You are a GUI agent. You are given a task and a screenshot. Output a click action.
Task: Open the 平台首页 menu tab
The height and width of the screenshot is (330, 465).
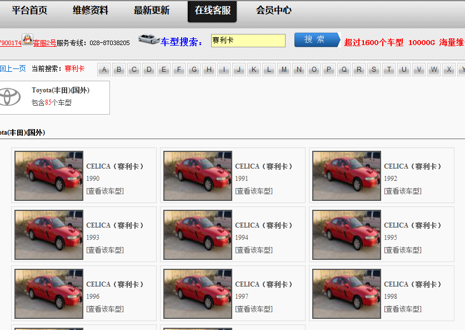29,11
